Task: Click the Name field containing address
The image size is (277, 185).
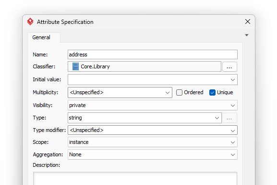Action: coord(153,54)
